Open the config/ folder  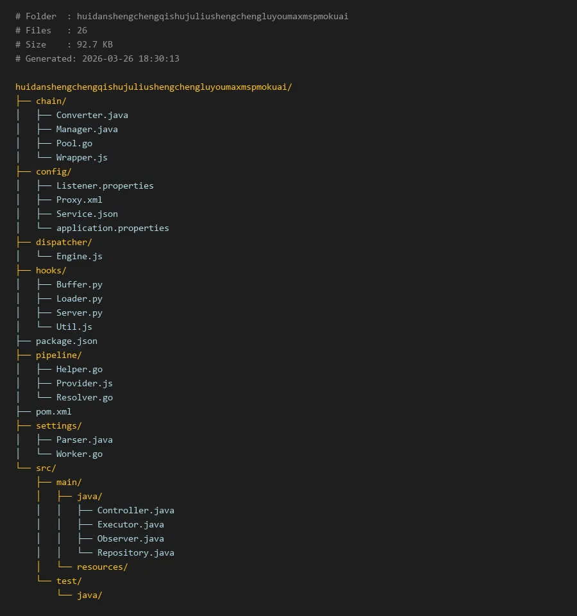53,171
